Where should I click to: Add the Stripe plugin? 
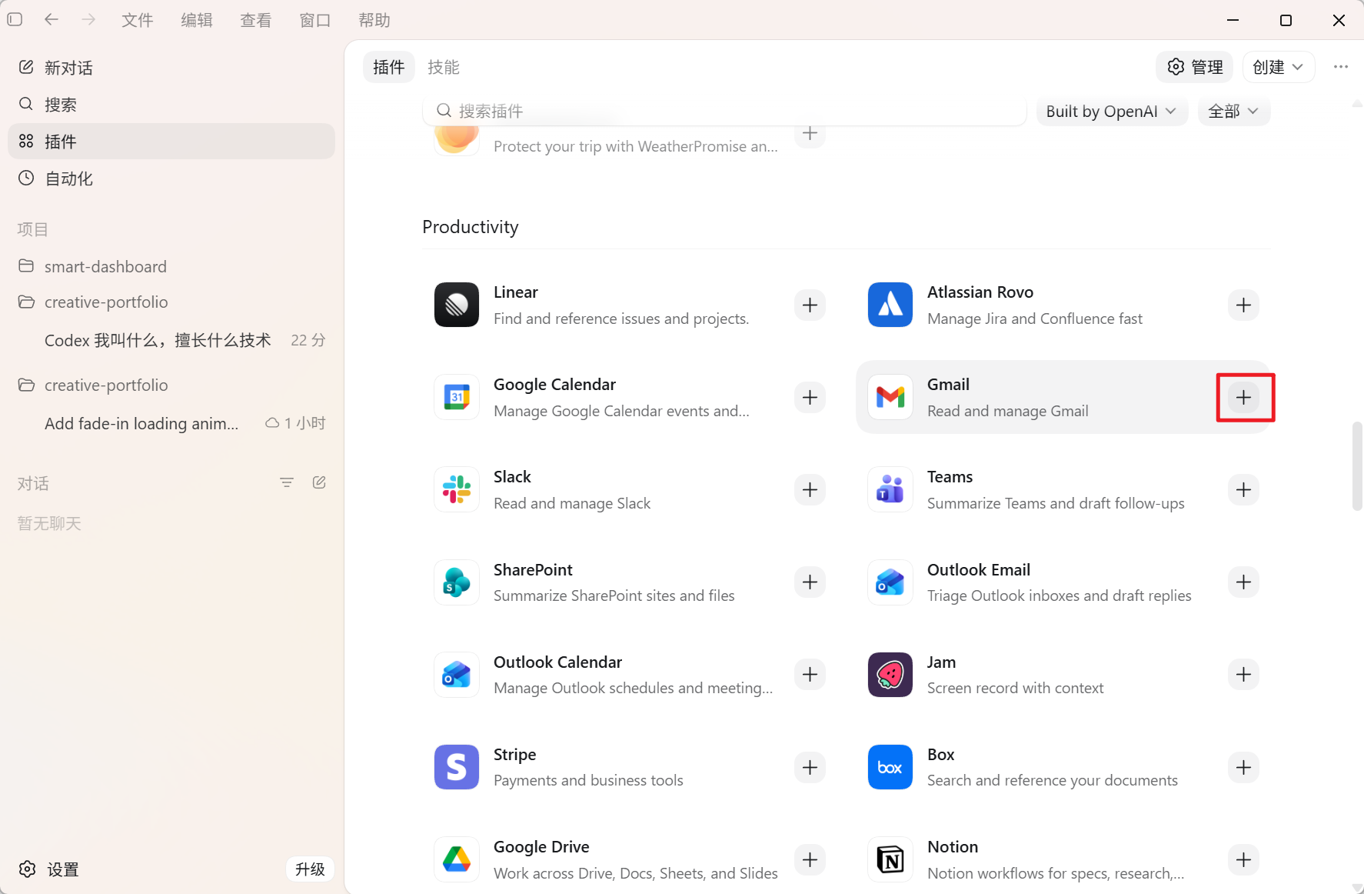(810, 767)
